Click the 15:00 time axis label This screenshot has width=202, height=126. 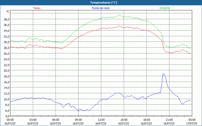(x=124, y=120)
